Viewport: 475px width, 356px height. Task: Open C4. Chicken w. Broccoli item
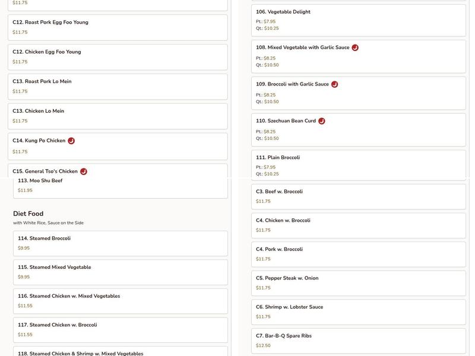click(359, 224)
